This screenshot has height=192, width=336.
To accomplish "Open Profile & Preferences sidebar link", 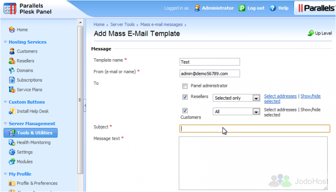I will point(37,183).
